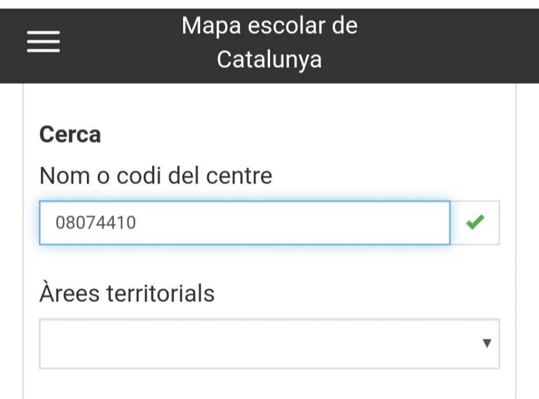Click the Àrees territorials dropdown arrow
539x399 pixels.
487,344
